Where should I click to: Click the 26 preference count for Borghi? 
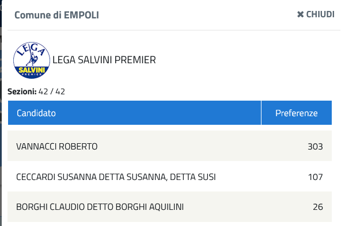click(318, 207)
